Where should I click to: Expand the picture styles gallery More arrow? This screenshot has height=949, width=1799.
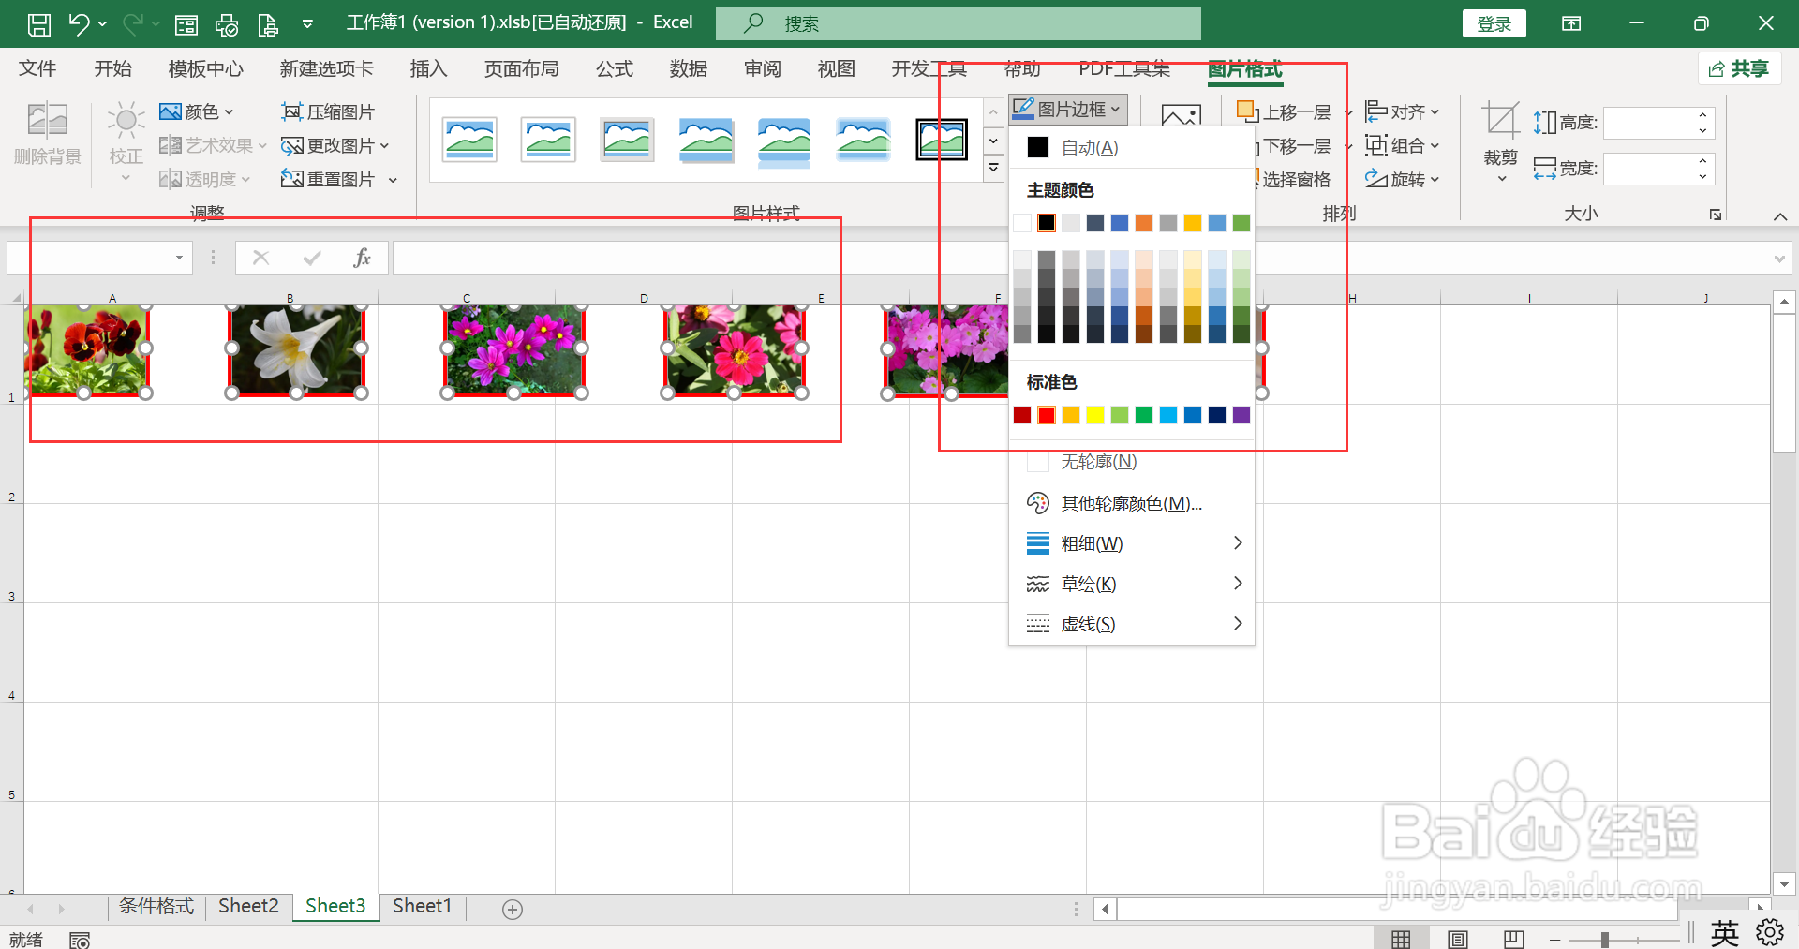tap(994, 169)
